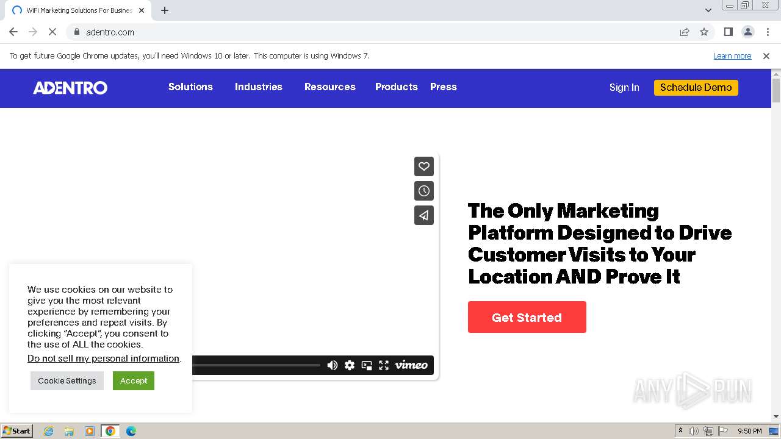The image size is (781, 439).
Task: Open Windows Explorer from taskbar
Action: pos(69,431)
